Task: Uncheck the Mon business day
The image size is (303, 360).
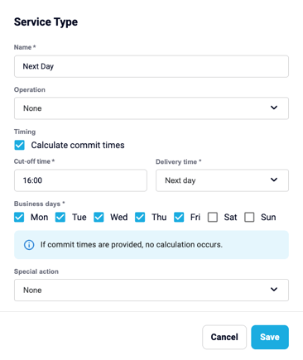Action: (19, 217)
